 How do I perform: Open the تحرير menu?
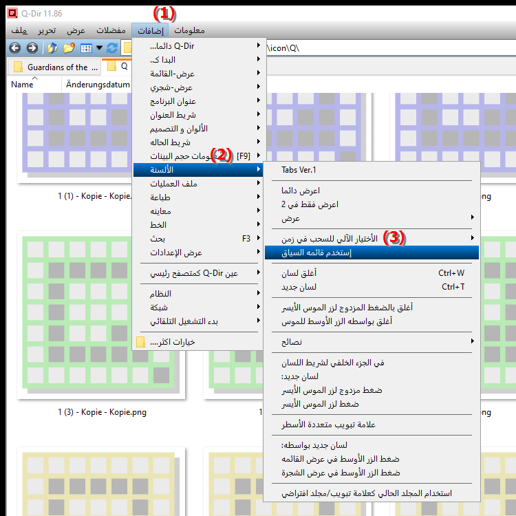pyautogui.click(x=47, y=30)
